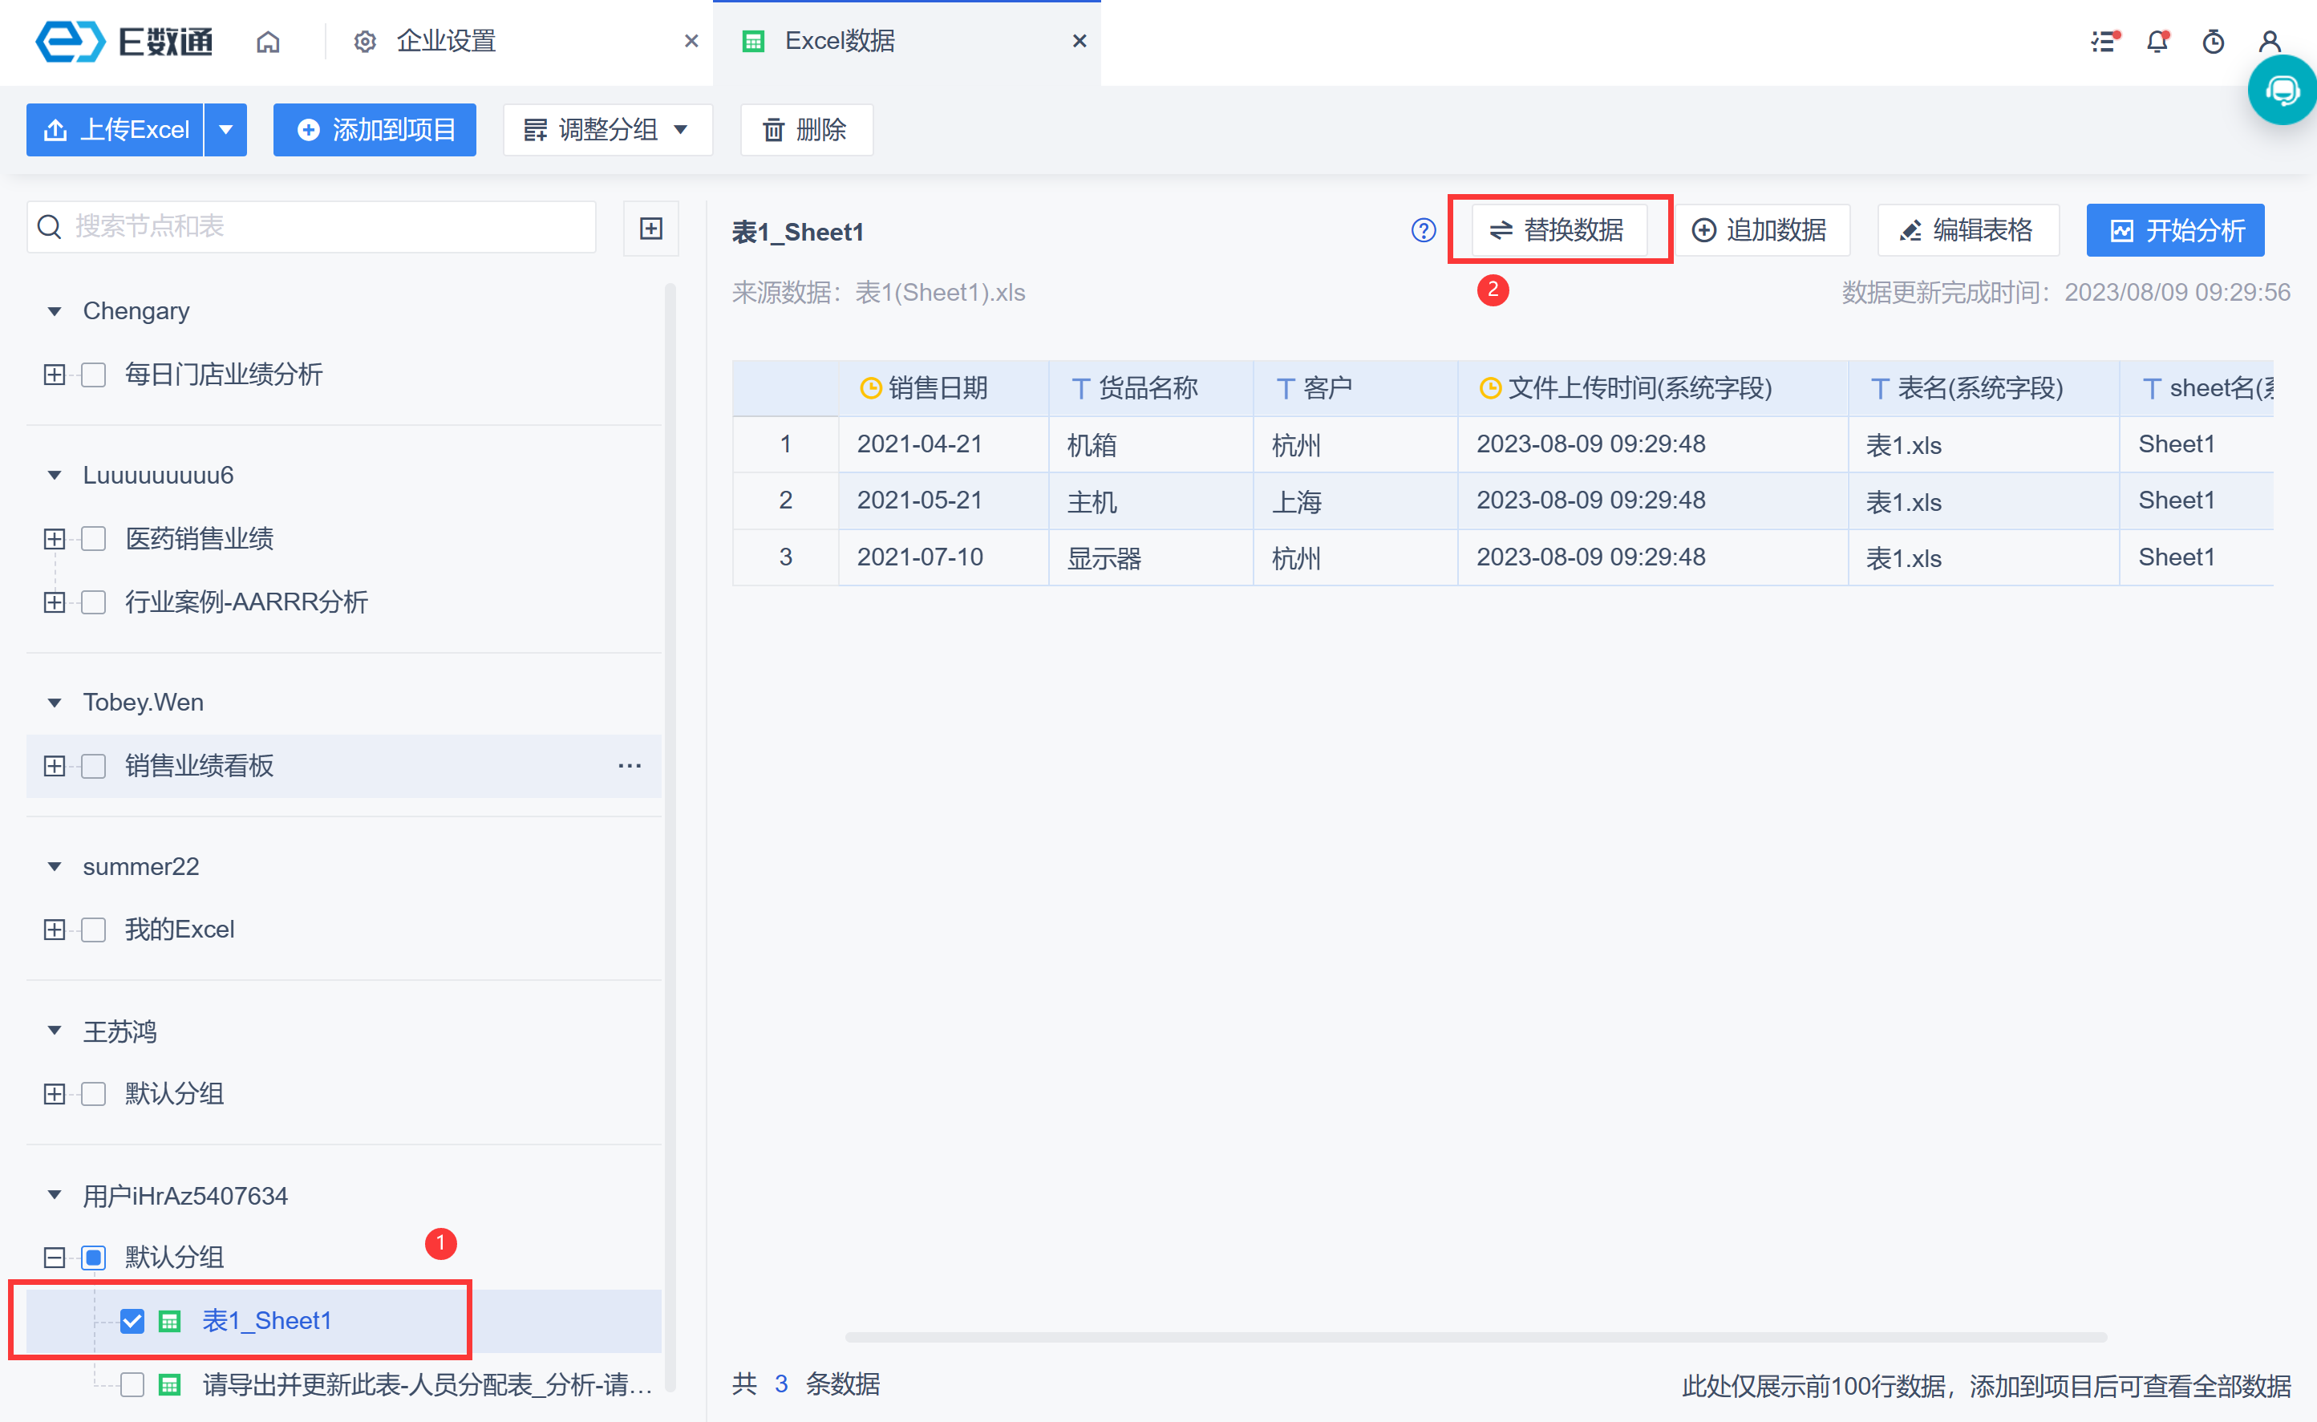Viewport: 2317px width, 1422px height.
Task: Expand the 医药销售业绩 tree node
Action: (55, 539)
